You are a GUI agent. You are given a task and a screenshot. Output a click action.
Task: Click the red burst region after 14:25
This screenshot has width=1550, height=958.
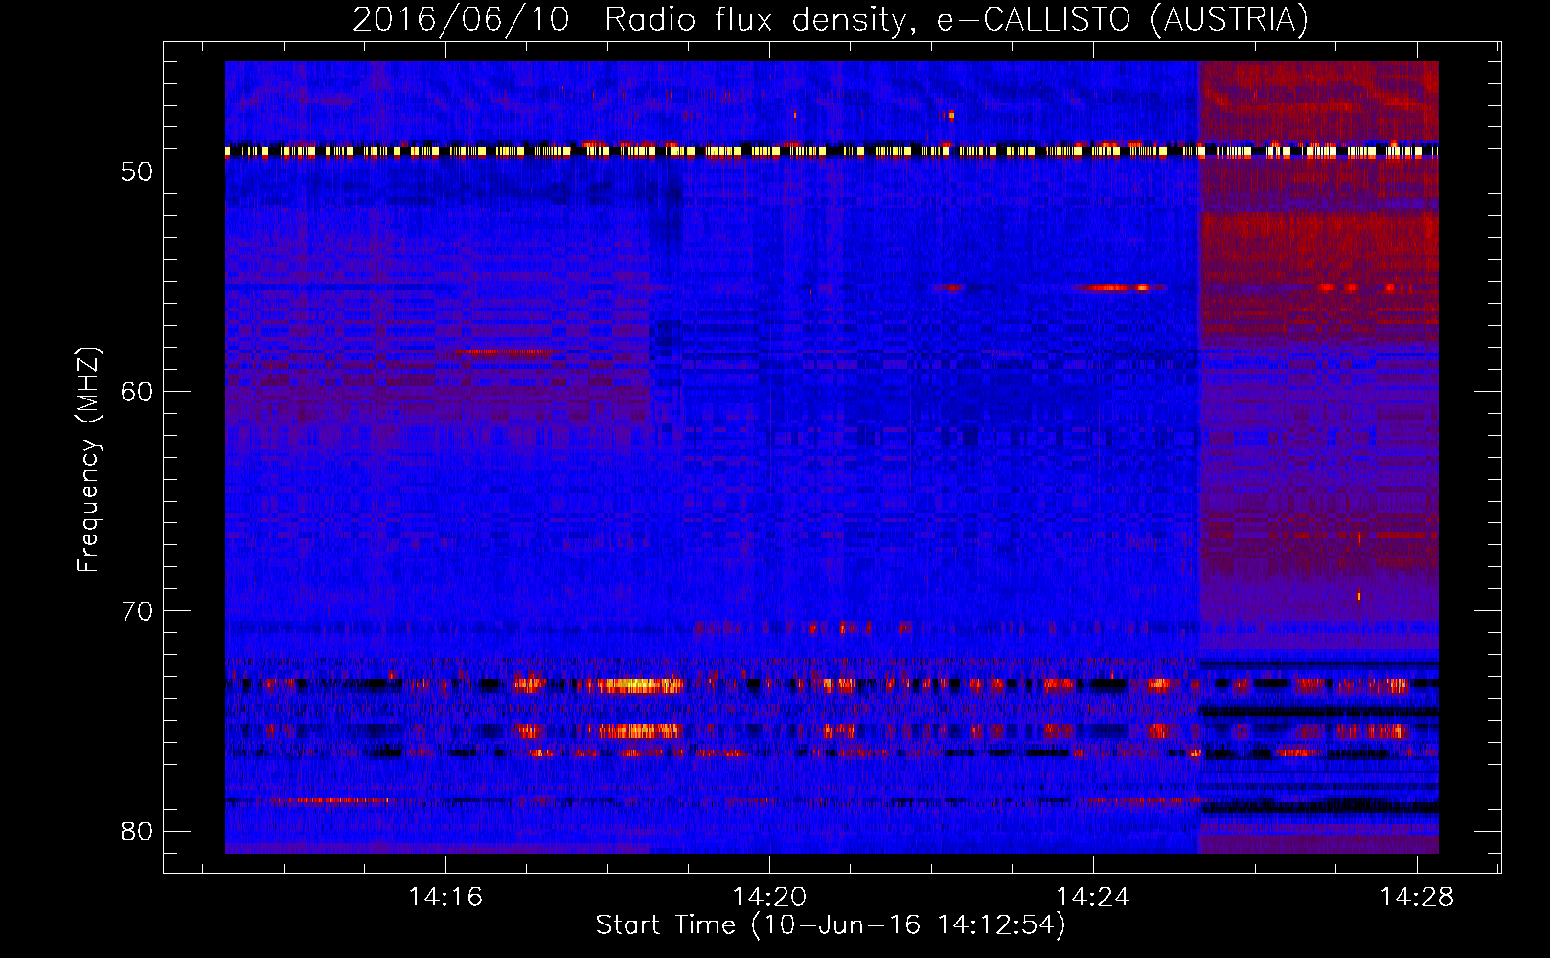tap(1319, 457)
